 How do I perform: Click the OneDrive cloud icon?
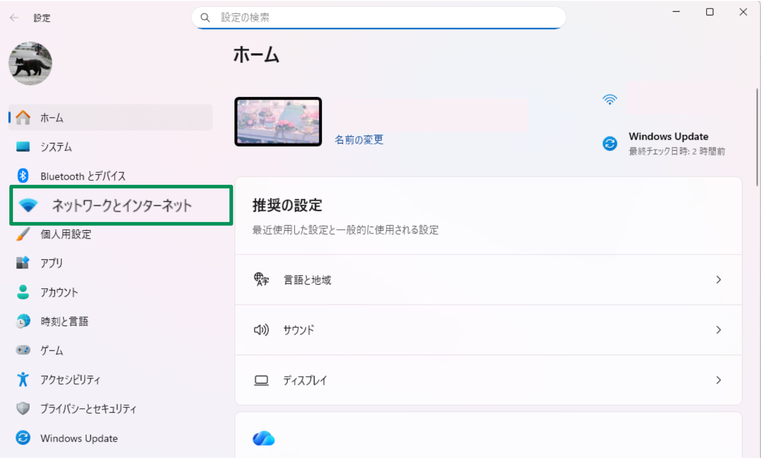coord(264,438)
